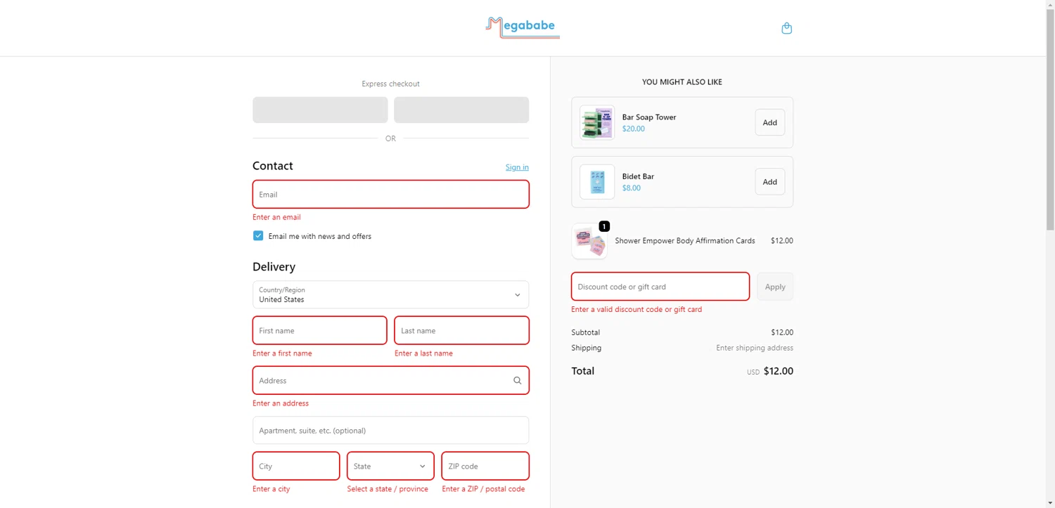
Task: Click the 'Select a state / province' error
Action: pos(388,489)
